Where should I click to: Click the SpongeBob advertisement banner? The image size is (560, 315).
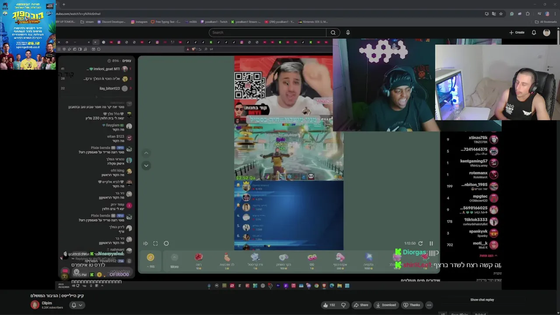click(28, 35)
